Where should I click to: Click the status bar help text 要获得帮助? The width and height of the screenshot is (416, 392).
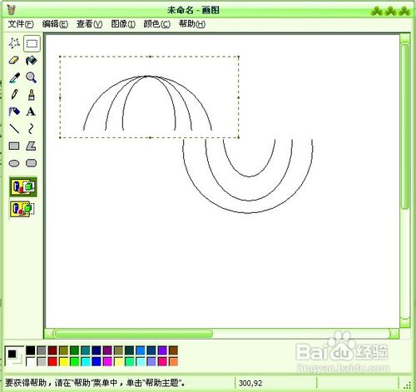point(26,383)
